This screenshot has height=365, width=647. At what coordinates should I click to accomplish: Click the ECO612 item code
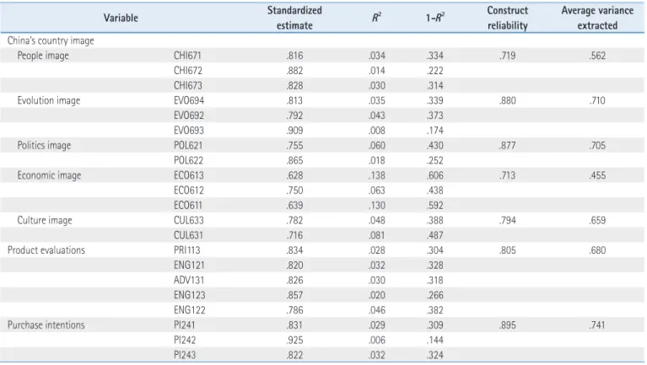pos(189,191)
